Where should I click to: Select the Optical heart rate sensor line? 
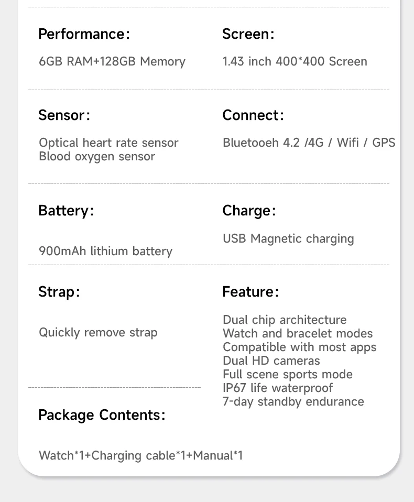[x=108, y=143]
